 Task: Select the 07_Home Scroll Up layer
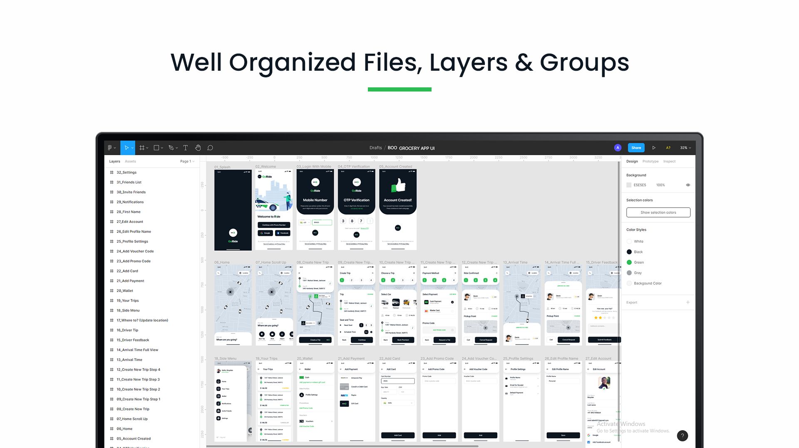[x=132, y=419]
